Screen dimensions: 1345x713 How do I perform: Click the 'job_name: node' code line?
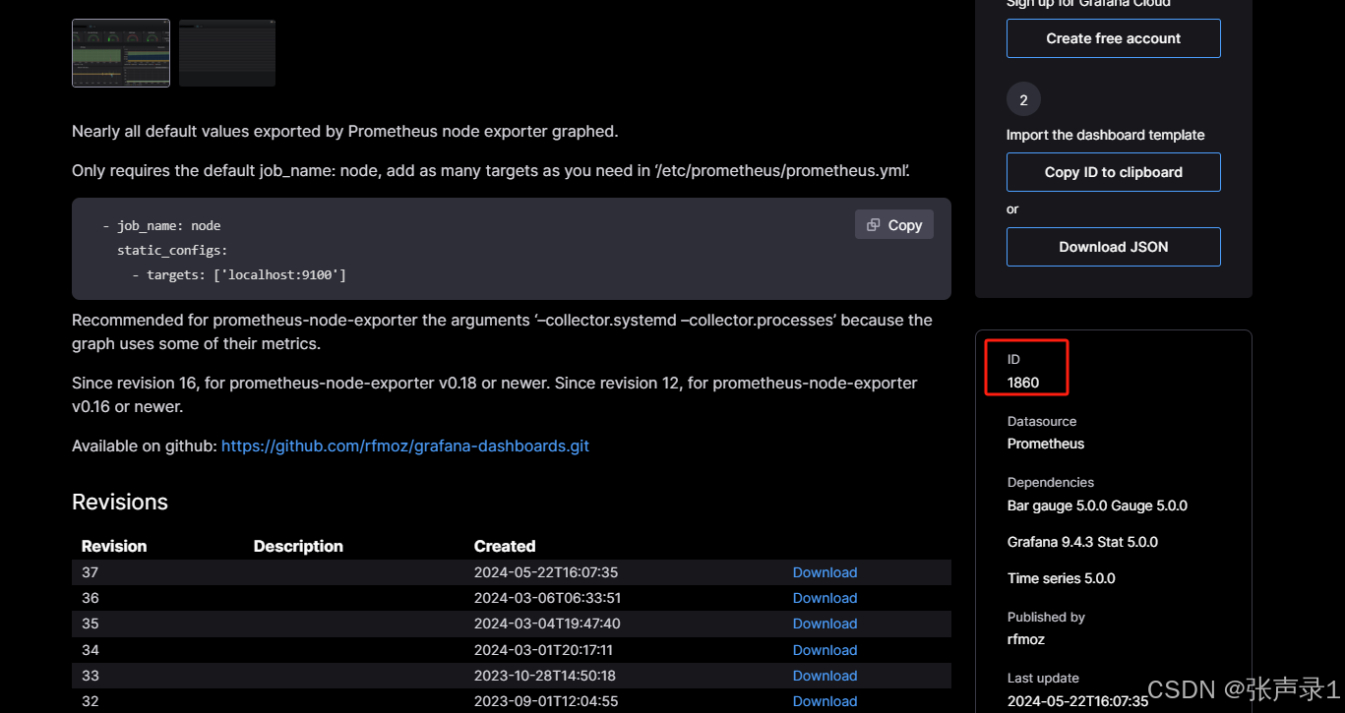coord(161,225)
